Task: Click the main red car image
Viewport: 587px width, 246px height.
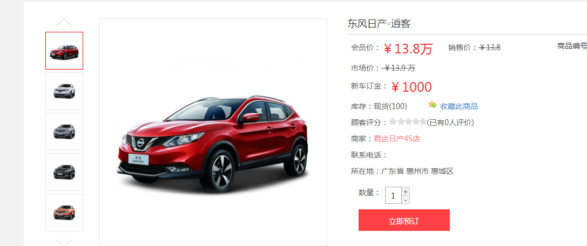Action: (213, 144)
